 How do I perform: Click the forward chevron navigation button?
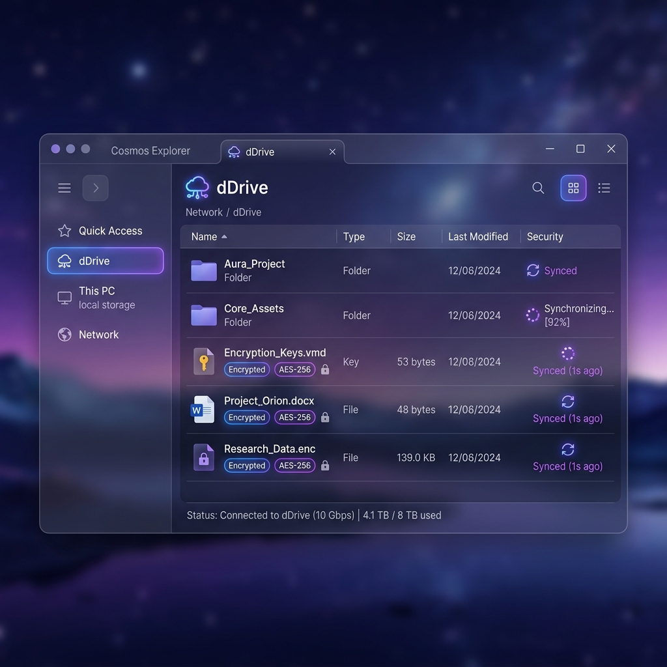[96, 188]
